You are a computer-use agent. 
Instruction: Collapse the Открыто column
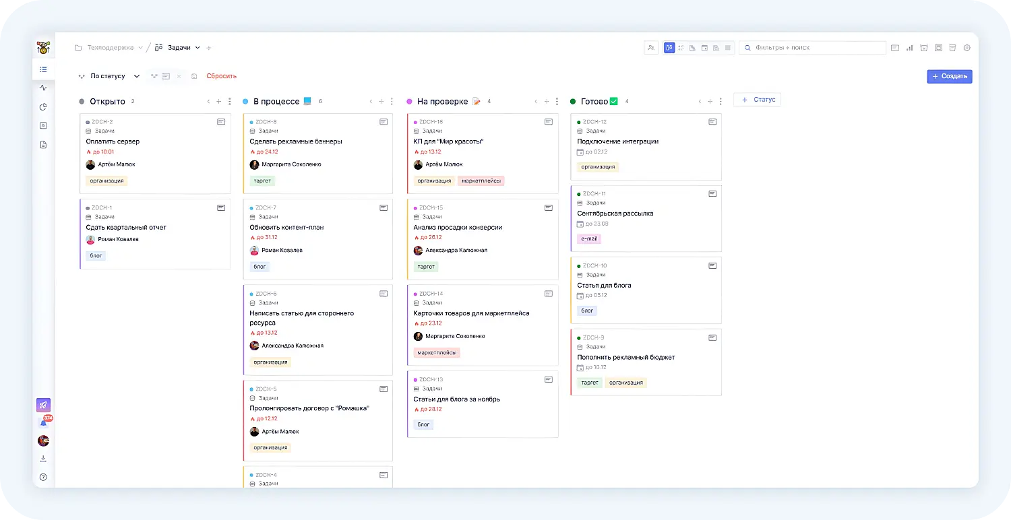pyautogui.click(x=208, y=102)
